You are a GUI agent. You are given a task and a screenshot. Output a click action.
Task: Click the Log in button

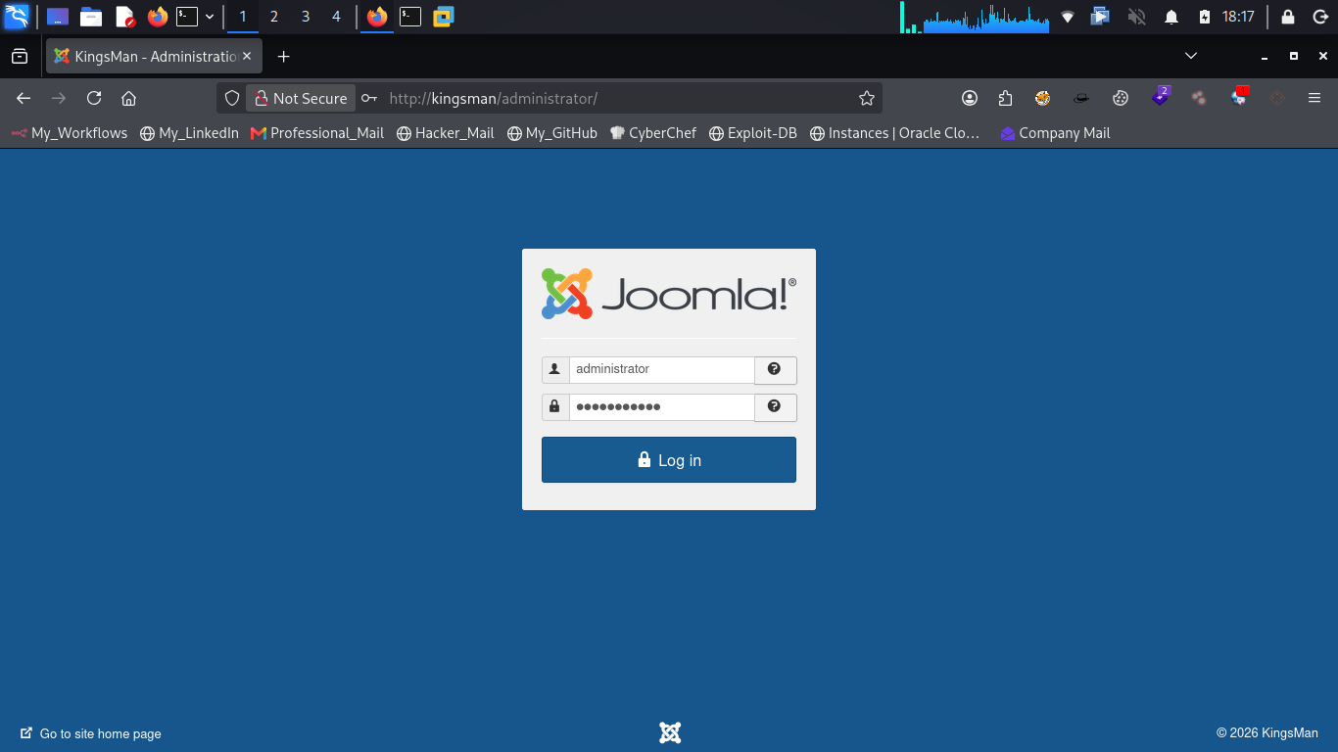point(669,460)
